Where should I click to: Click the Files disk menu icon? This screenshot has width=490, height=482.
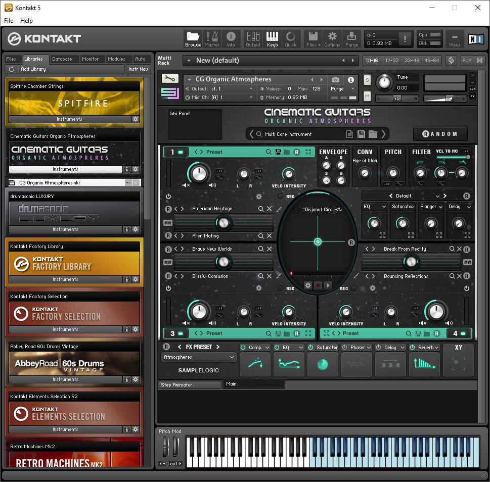click(x=313, y=39)
